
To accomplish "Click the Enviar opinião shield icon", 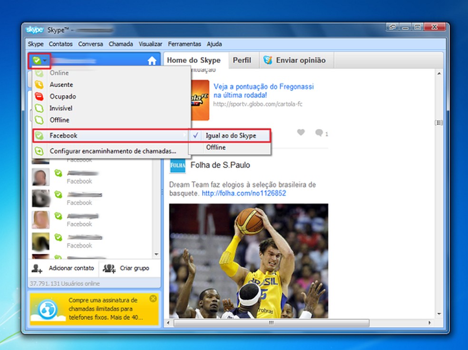I will click(268, 60).
